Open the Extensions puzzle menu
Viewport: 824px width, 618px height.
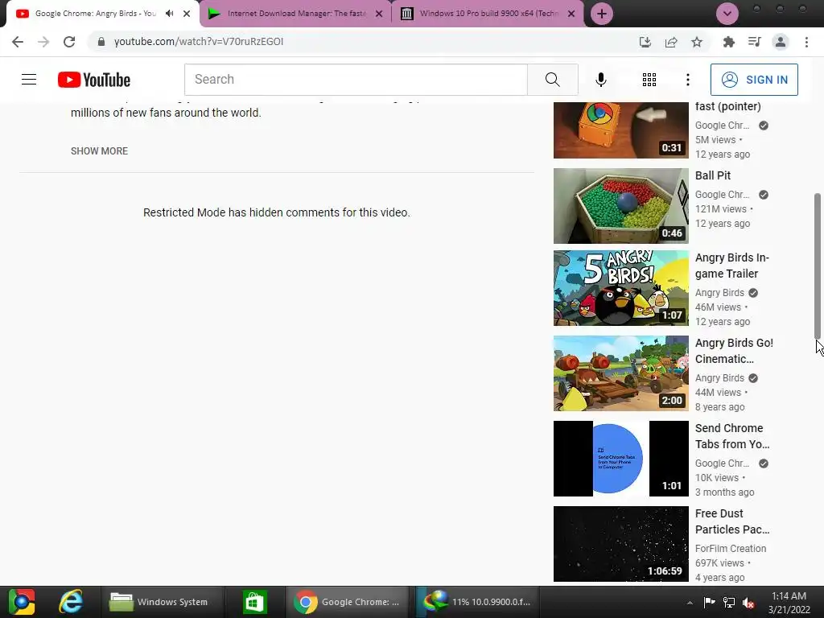(x=728, y=42)
